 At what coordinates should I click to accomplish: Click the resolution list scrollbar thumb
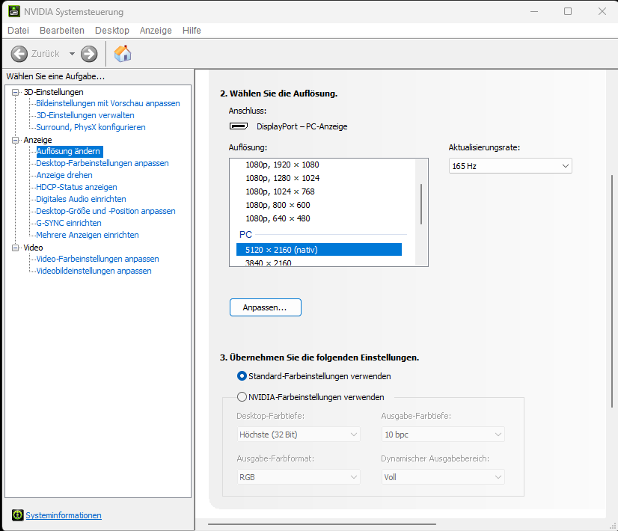(421, 204)
